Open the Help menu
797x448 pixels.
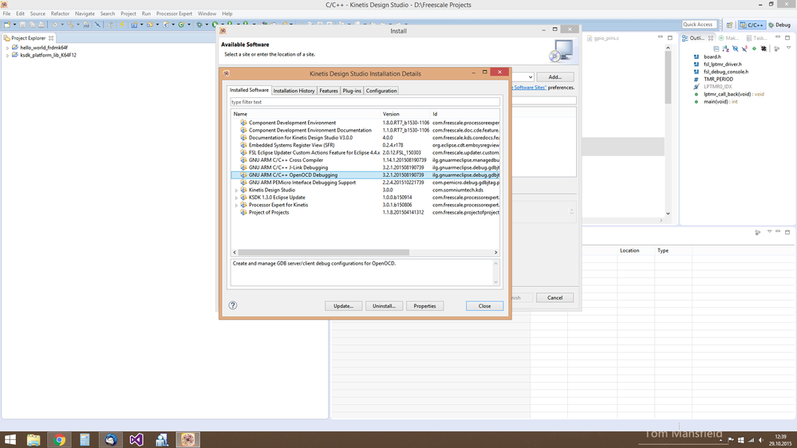[x=227, y=14]
